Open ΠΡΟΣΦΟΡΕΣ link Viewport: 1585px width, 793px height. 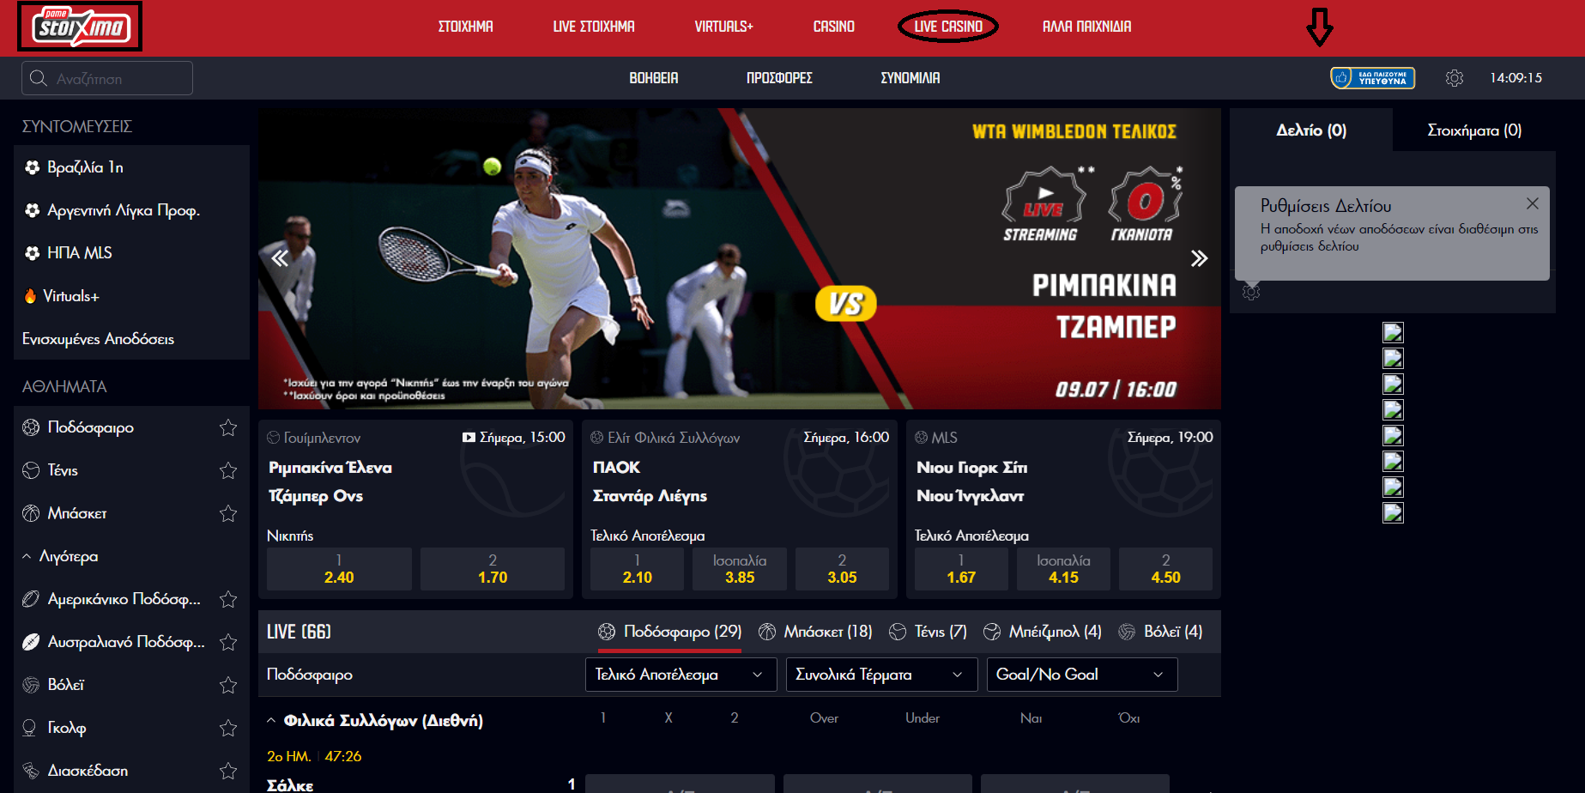point(779,78)
